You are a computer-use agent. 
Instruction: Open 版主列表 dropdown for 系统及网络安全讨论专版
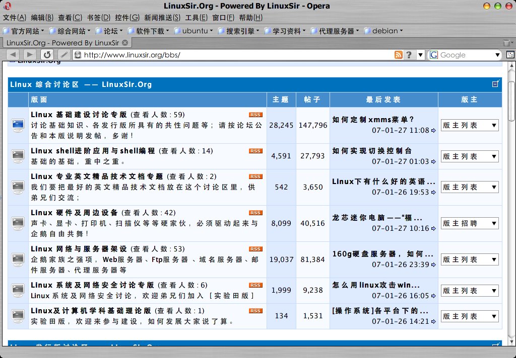470,291
